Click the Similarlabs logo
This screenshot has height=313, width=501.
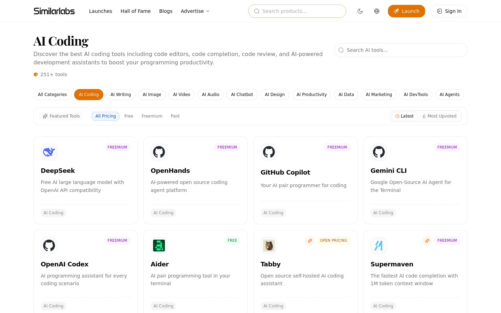(54, 11)
